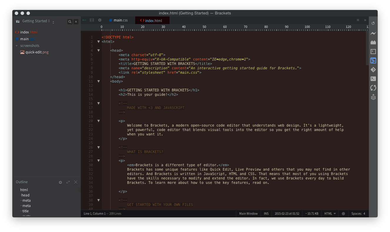This screenshot has height=232, width=390.
Task: Click the circle indicator in status bar
Action: point(343,214)
